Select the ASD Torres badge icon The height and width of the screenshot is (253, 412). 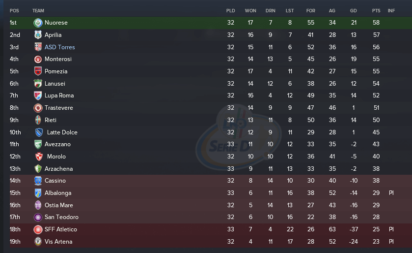38,47
